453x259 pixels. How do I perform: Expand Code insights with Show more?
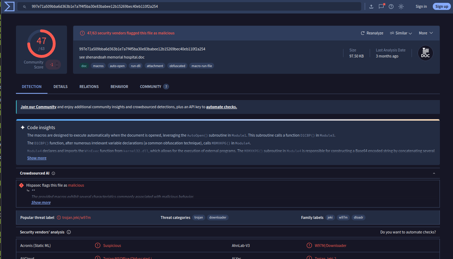point(37,158)
